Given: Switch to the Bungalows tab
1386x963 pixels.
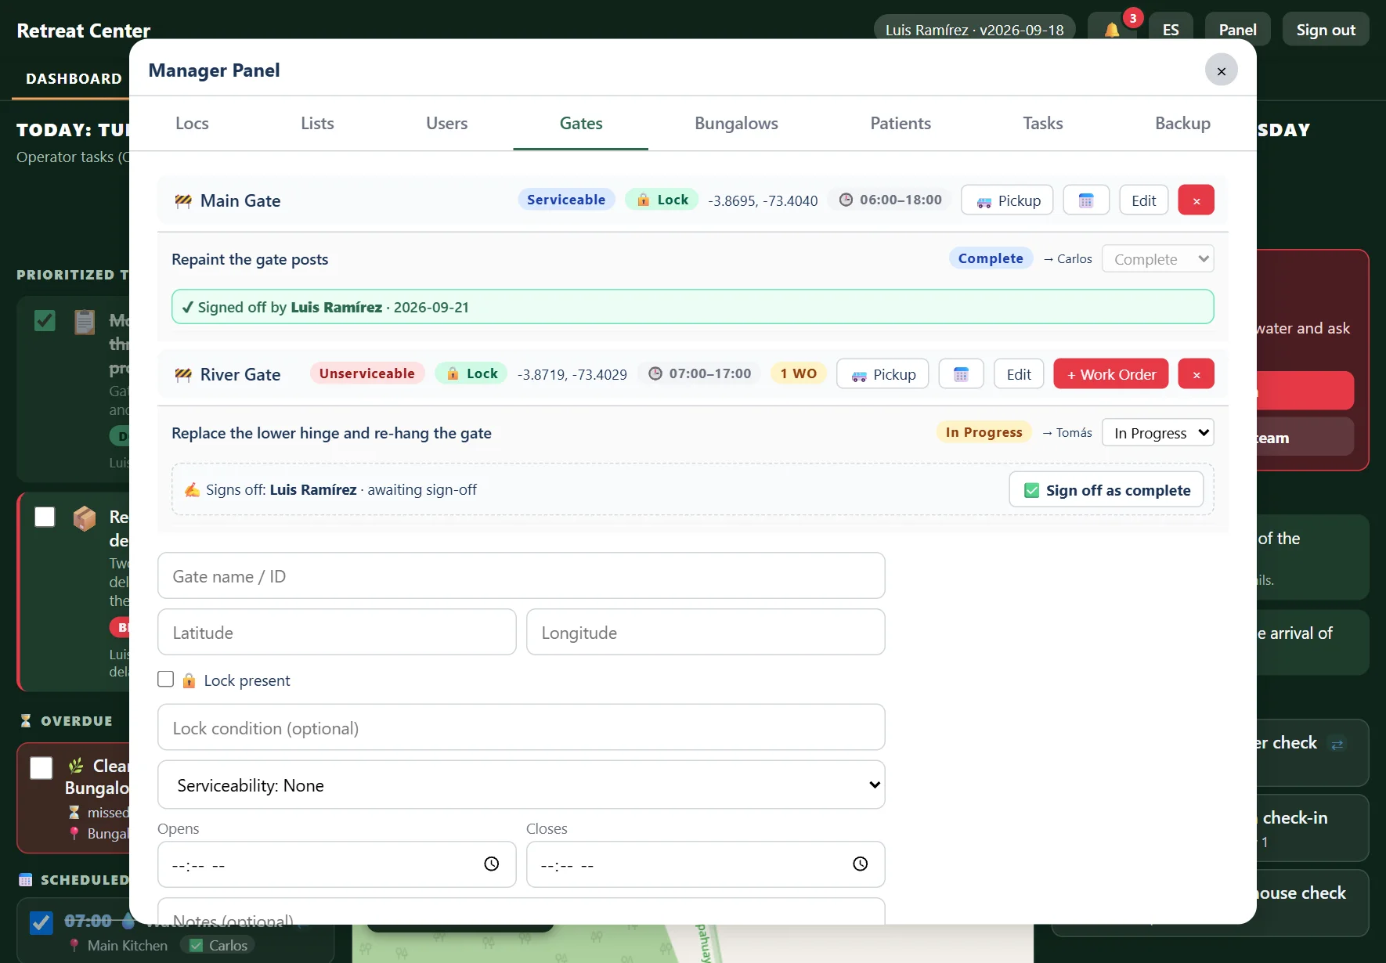Looking at the screenshot, I should [x=736, y=123].
